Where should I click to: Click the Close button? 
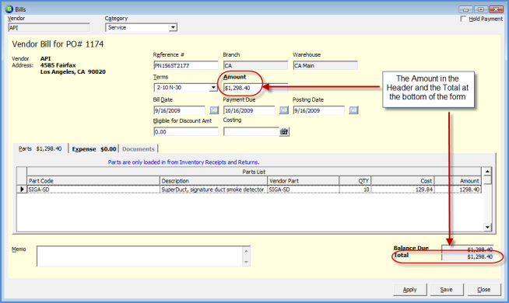pyautogui.click(x=483, y=289)
